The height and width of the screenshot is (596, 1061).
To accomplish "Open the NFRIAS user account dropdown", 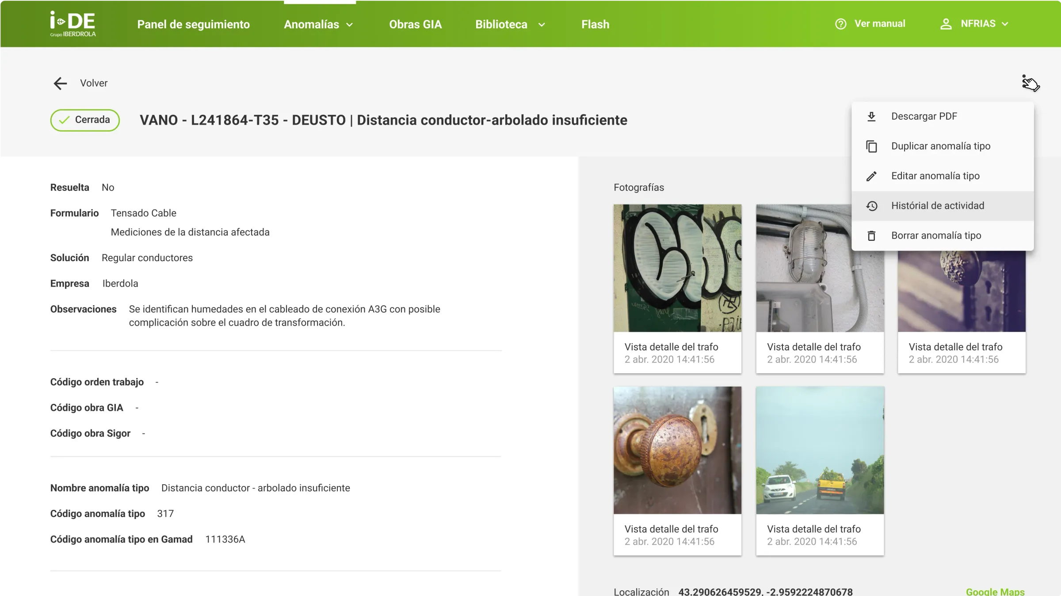I will 985,24.
